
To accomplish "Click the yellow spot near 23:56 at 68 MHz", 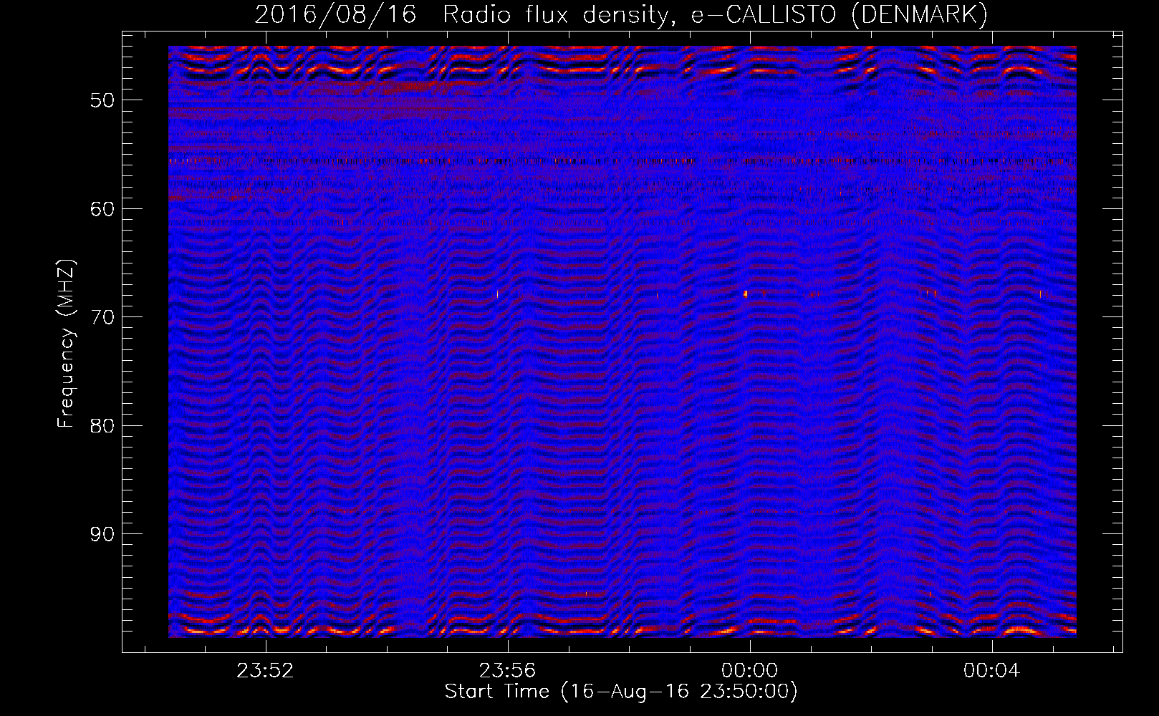I will pos(497,294).
